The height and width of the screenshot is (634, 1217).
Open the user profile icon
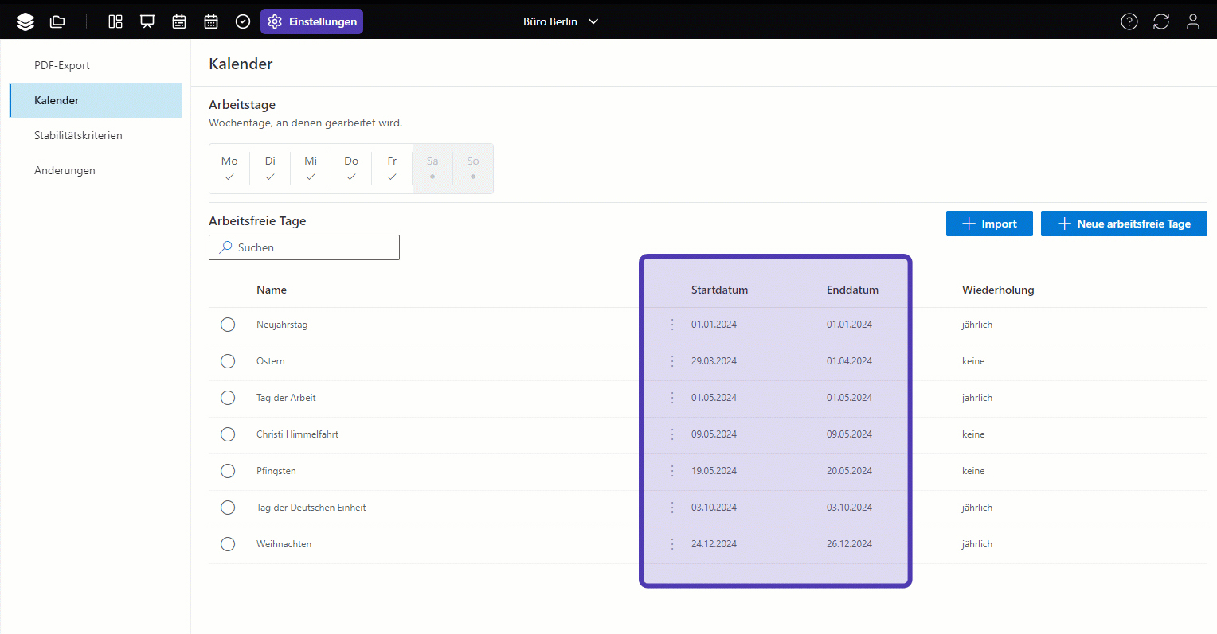click(1192, 21)
